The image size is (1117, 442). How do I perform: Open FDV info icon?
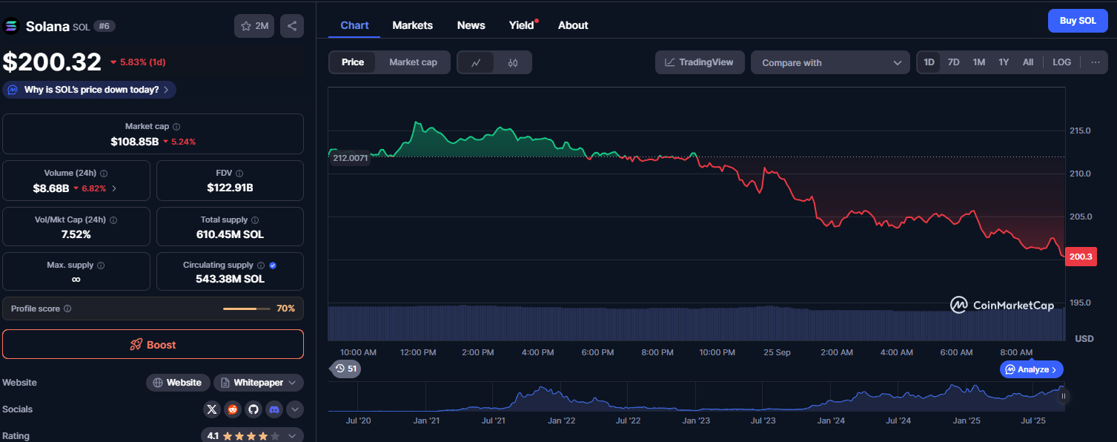(241, 174)
